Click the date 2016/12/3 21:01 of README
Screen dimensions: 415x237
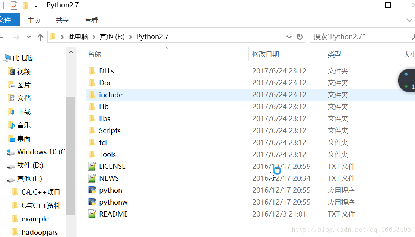pos(279,214)
